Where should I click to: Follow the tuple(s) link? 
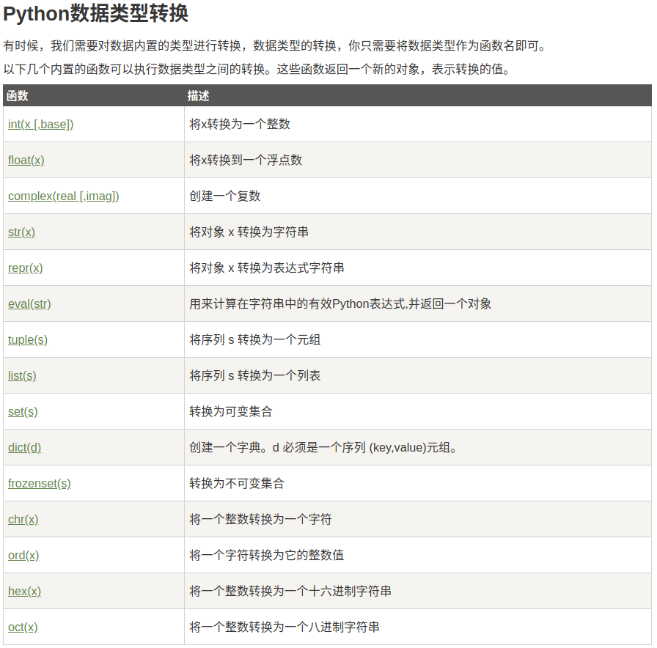(x=28, y=340)
